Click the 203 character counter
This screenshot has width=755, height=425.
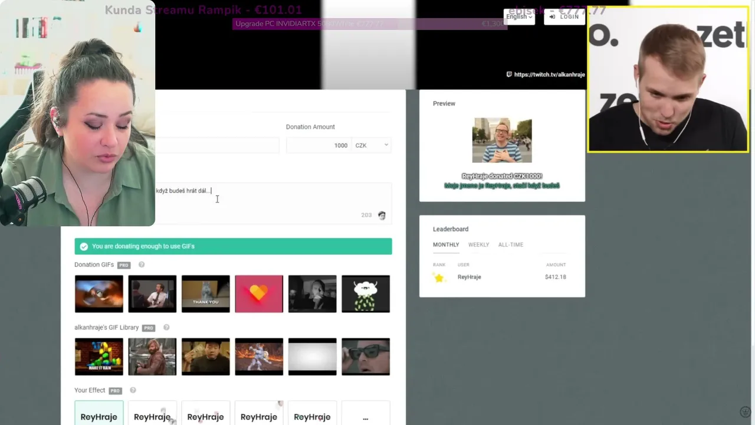click(366, 215)
